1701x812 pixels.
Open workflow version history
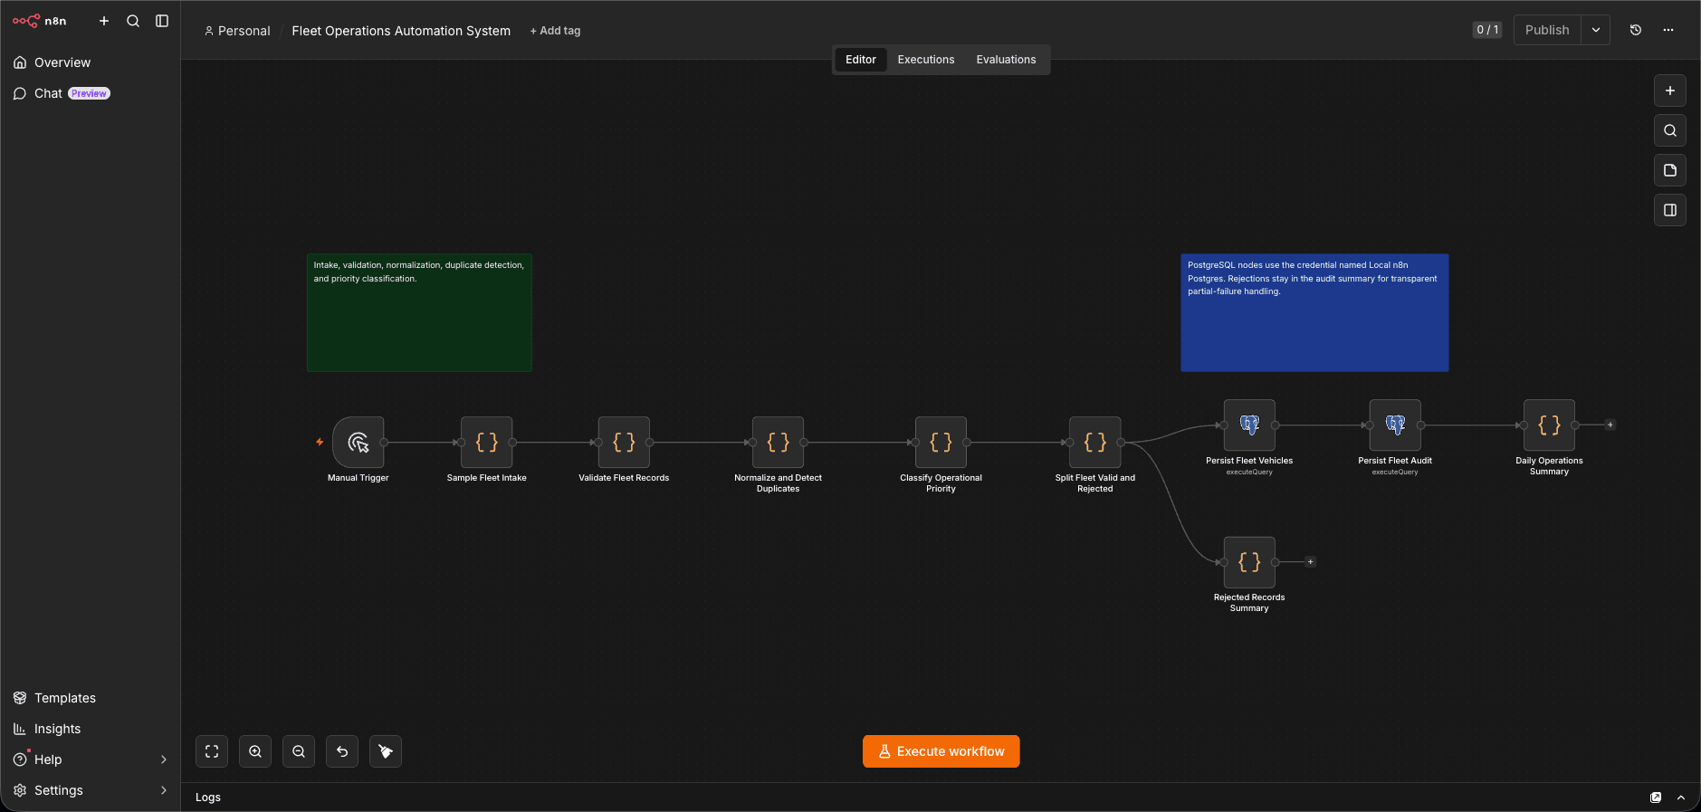tap(1636, 30)
